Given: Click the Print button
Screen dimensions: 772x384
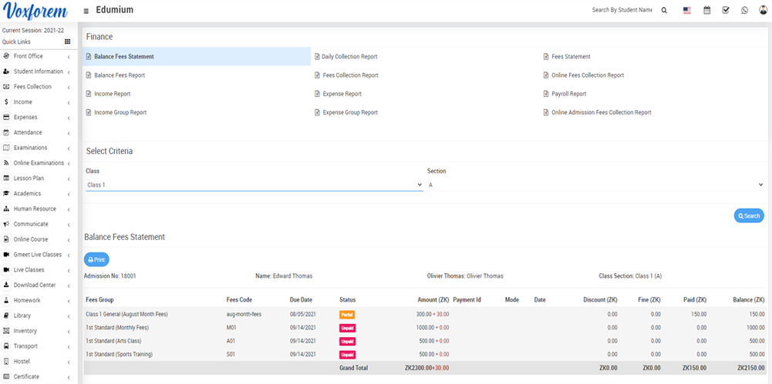Looking at the screenshot, I should point(96,260).
